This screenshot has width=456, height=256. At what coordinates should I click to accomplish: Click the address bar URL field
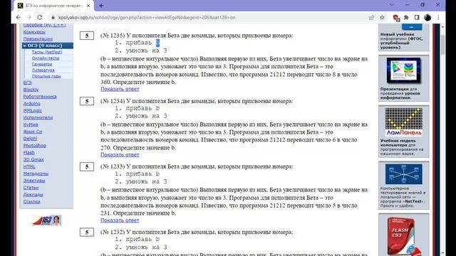click(147, 17)
